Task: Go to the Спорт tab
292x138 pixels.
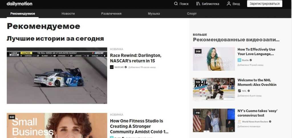Action: coord(192,14)
